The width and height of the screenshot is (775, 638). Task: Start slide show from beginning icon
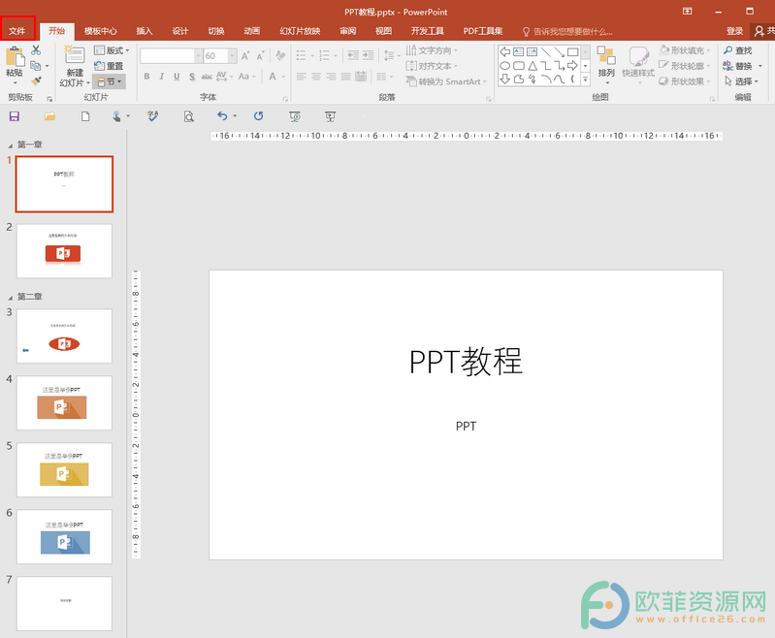point(295,116)
